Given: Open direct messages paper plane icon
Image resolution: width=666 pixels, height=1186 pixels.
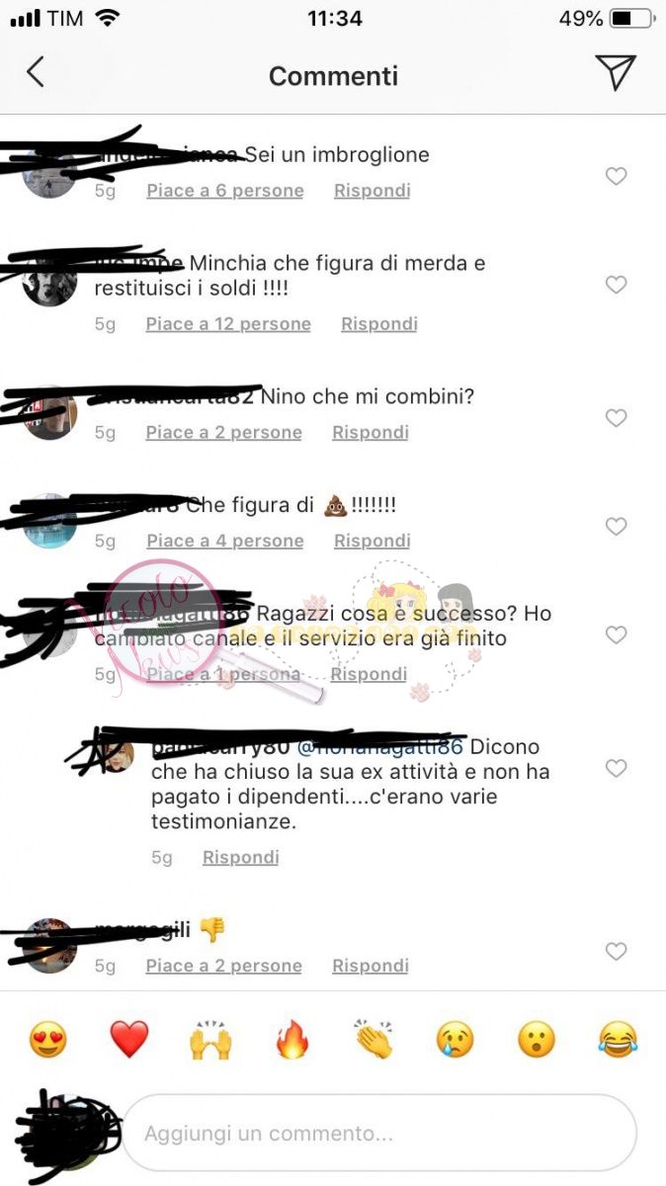Looking at the screenshot, I should click(x=615, y=72).
